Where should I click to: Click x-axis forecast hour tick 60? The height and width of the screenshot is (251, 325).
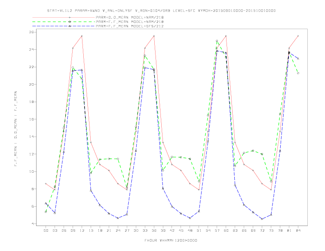point(226,230)
